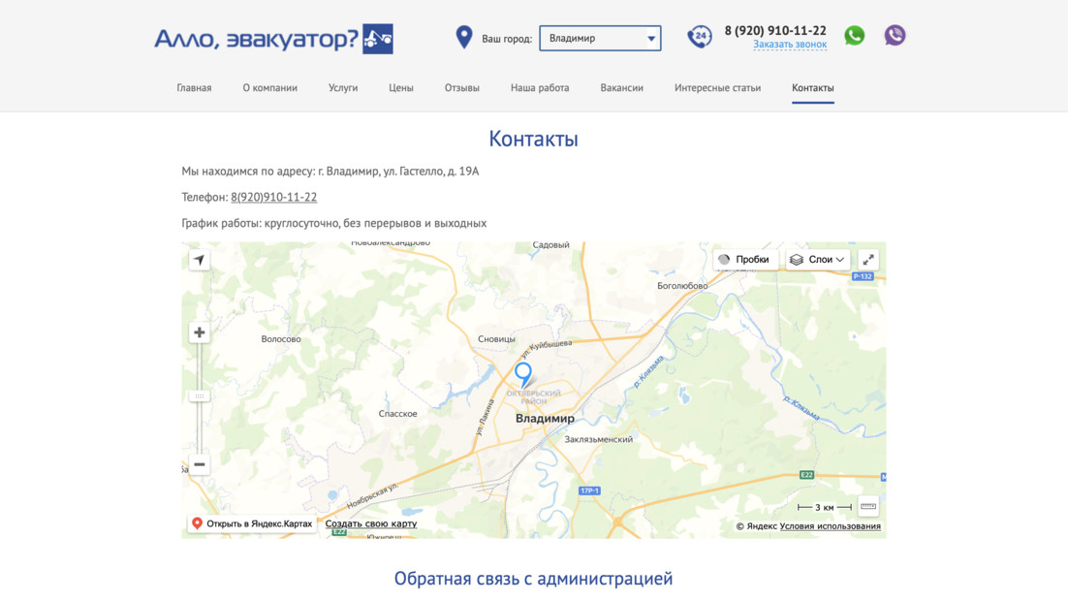This screenshot has width=1068, height=601.
Task: Click the P-132 road badge on map
Action: [863, 276]
